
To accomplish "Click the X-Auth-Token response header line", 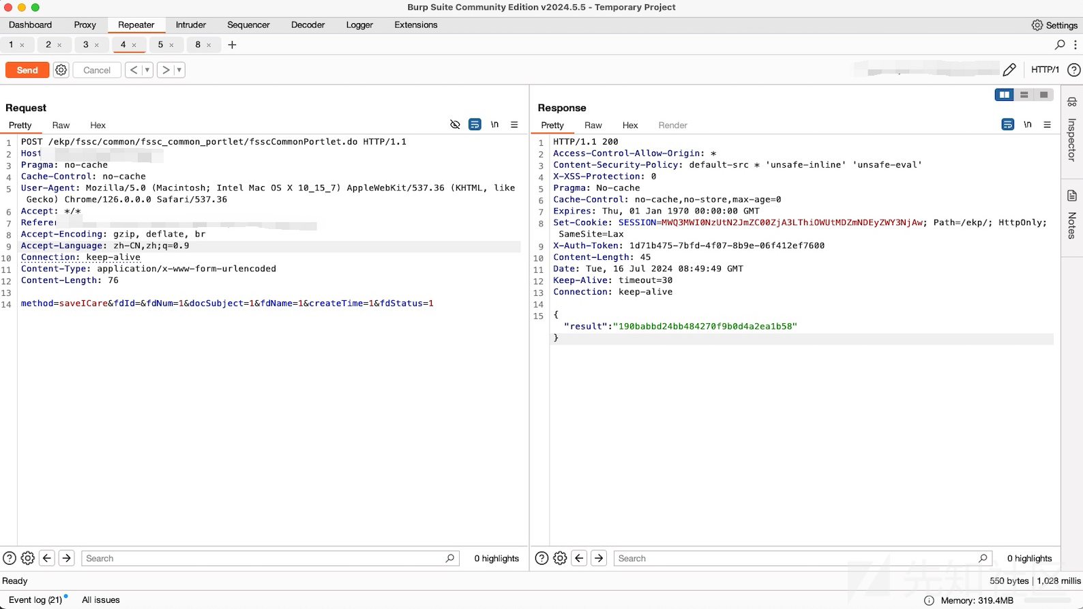I will pos(689,246).
